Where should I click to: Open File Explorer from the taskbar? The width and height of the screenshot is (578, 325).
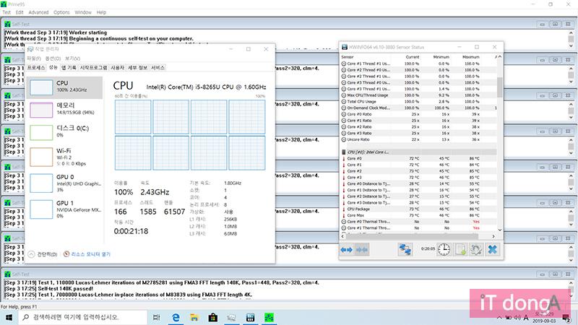coord(194,317)
